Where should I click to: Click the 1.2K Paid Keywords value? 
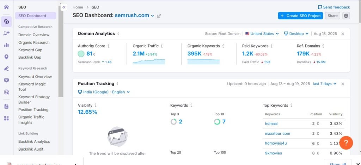248,54
